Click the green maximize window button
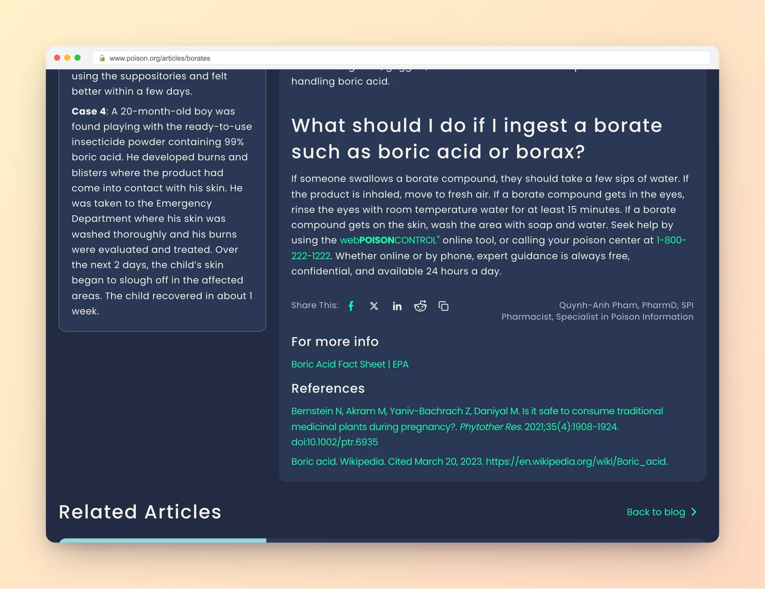The width and height of the screenshot is (765, 589). click(77, 58)
